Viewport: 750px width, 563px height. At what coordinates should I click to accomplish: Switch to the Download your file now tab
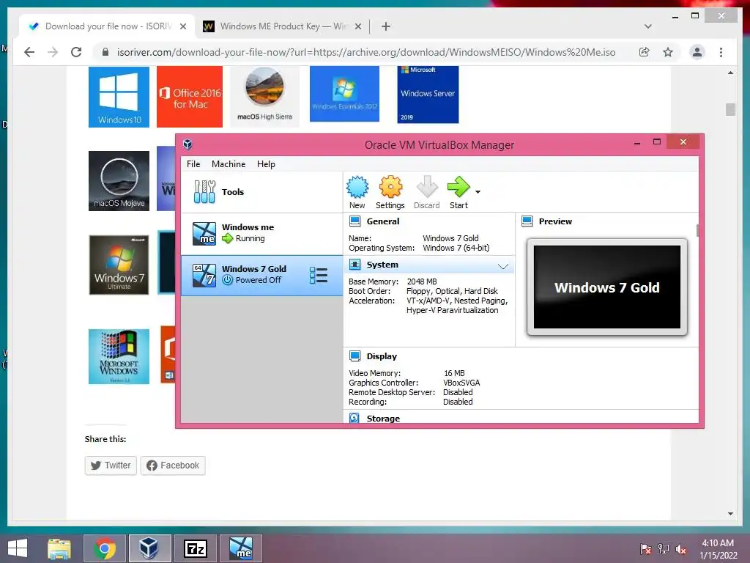click(x=108, y=26)
